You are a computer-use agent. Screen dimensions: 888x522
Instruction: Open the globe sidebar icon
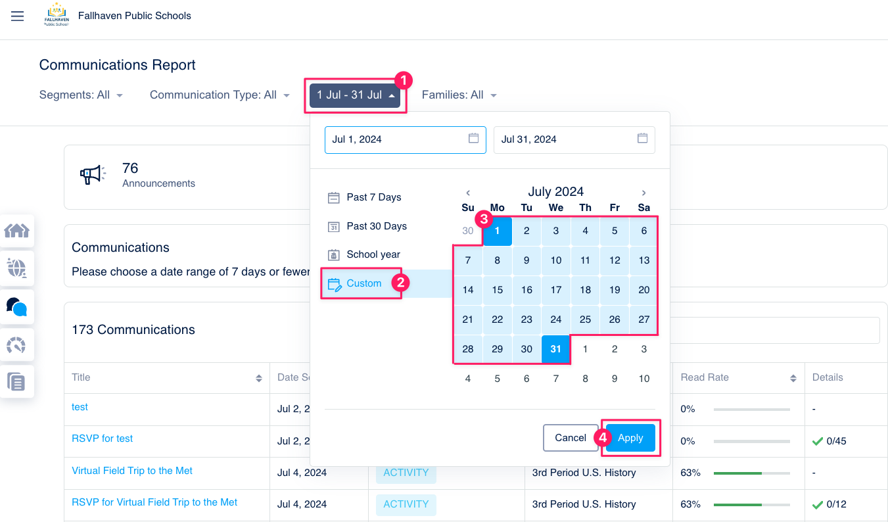[16, 268]
